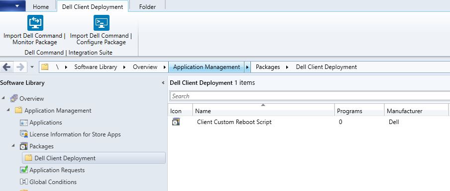
Task: Click the Overview node icon in the tree
Action: pyautogui.click(x=14, y=99)
